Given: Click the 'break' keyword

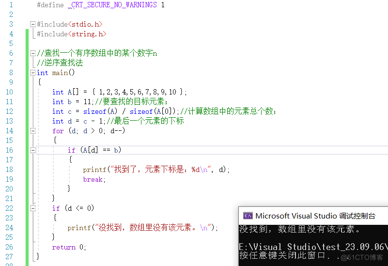Looking at the screenshot, I should (93, 179).
